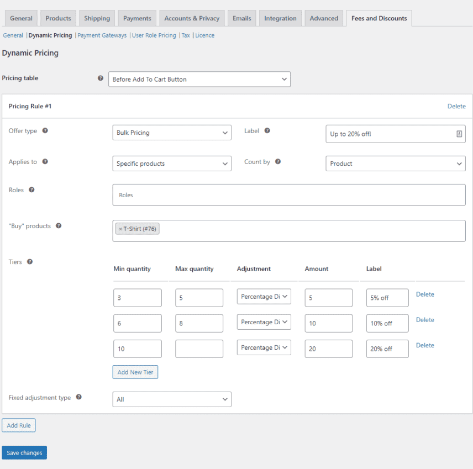Image resolution: width=473 pixels, height=469 pixels.
Task: Expand the first tier Adjustment dropdown
Action: [264, 297]
